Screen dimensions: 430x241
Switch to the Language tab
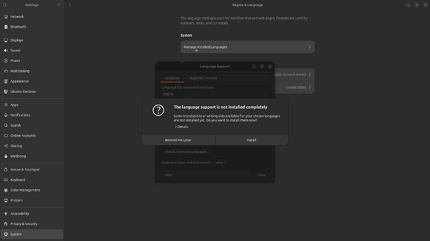[172, 78]
